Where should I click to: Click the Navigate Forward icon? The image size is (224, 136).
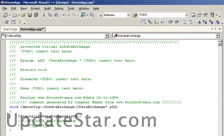pos(92,15)
